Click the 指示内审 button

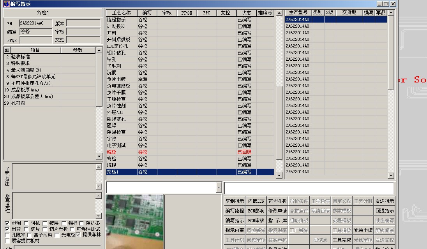(x=235, y=230)
